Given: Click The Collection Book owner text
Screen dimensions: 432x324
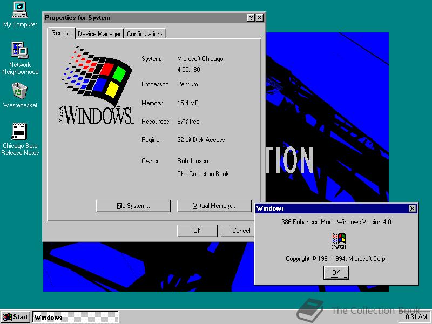Looking at the screenshot, I should (203, 174).
